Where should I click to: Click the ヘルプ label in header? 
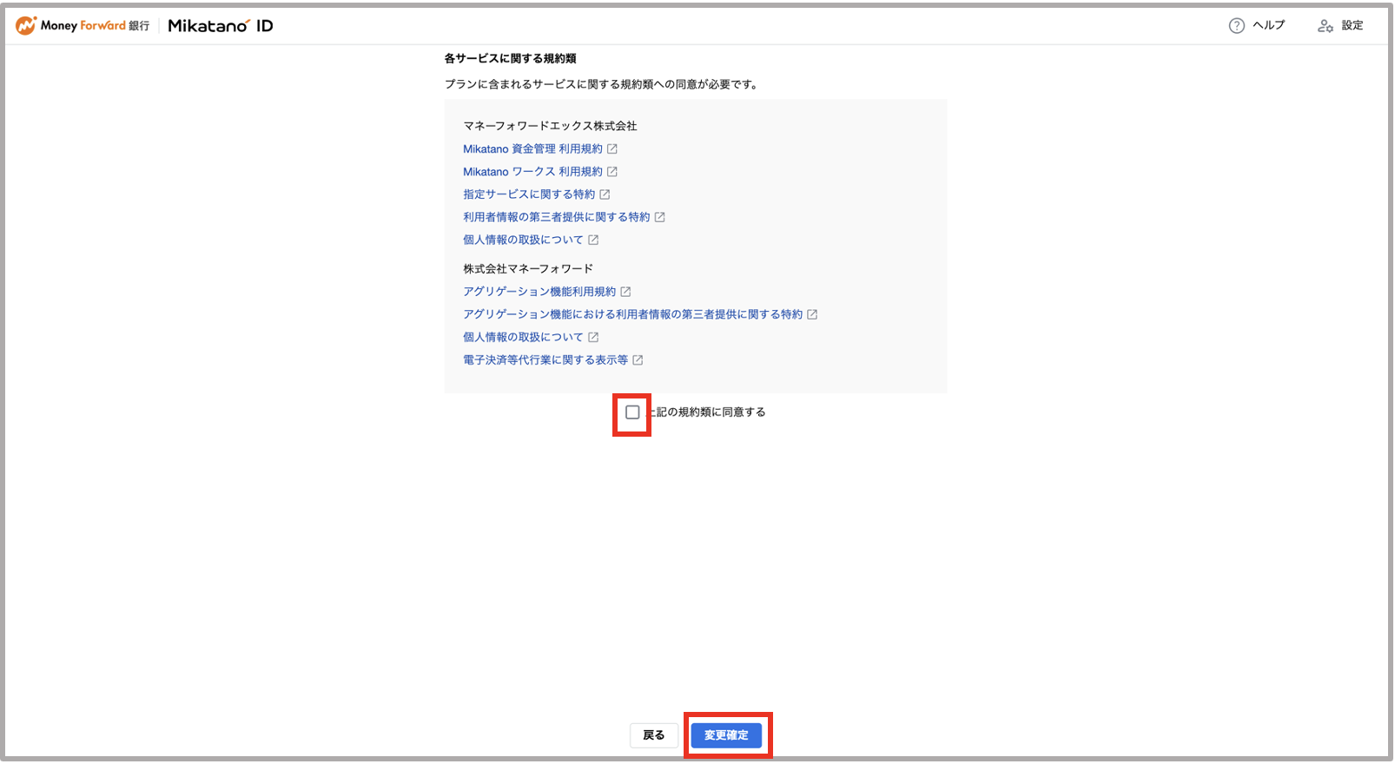pos(1269,26)
